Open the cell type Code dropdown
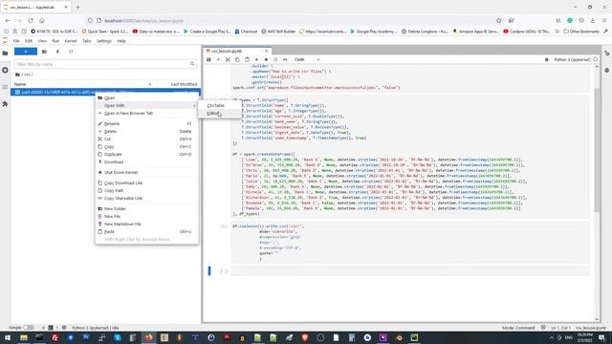The image size is (612, 344). [307, 59]
